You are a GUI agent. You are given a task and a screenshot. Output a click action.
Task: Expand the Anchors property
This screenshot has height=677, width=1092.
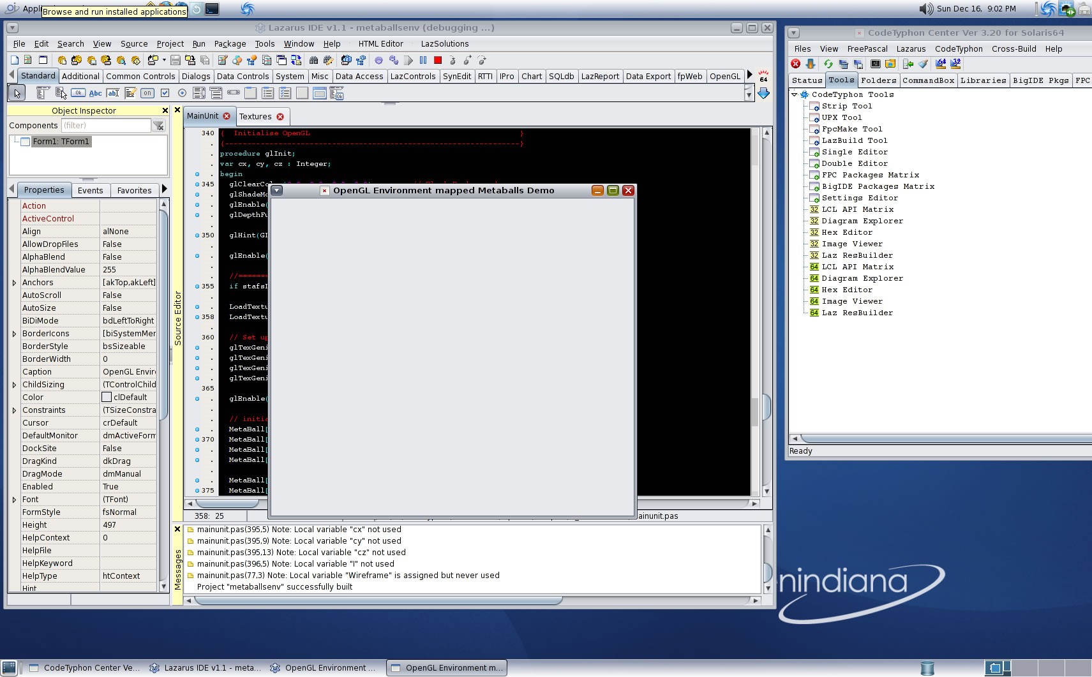pos(14,283)
